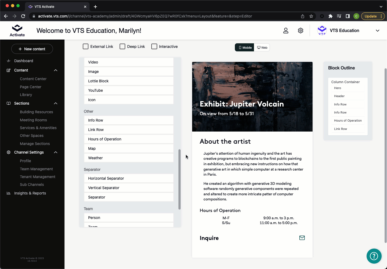Select Column Container in Block Outline
Image resolution: width=387 pixels, height=269 pixels.
point(345,82)
